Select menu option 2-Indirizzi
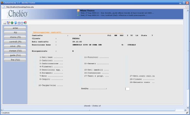 click(x=51, y=60)
